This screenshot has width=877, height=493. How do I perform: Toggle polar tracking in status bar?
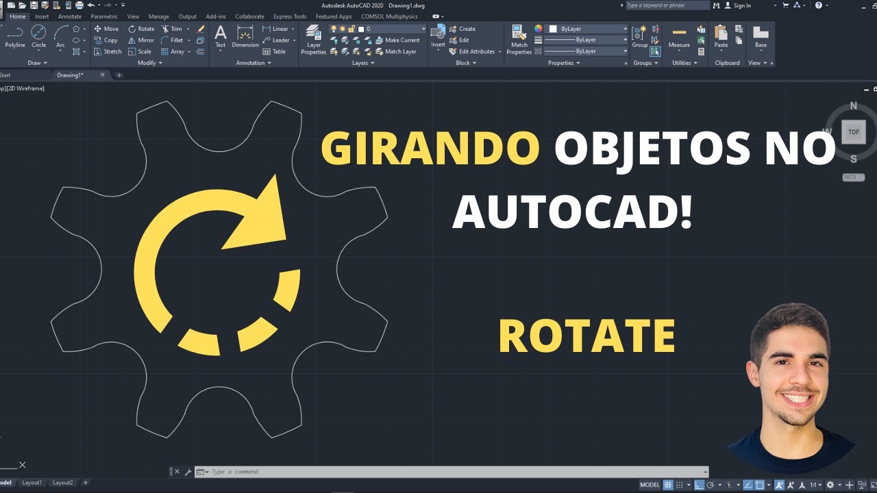(711, 485)
